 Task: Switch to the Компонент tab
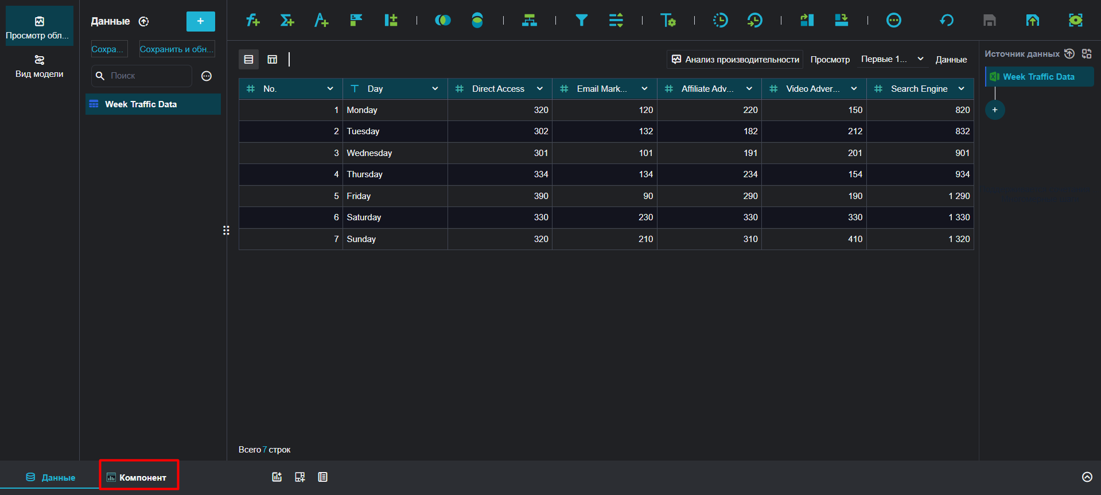click(x=138, y=477)
